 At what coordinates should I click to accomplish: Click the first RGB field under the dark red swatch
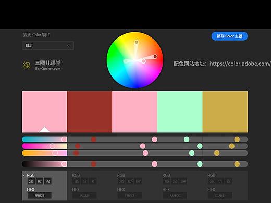[77, 181]
